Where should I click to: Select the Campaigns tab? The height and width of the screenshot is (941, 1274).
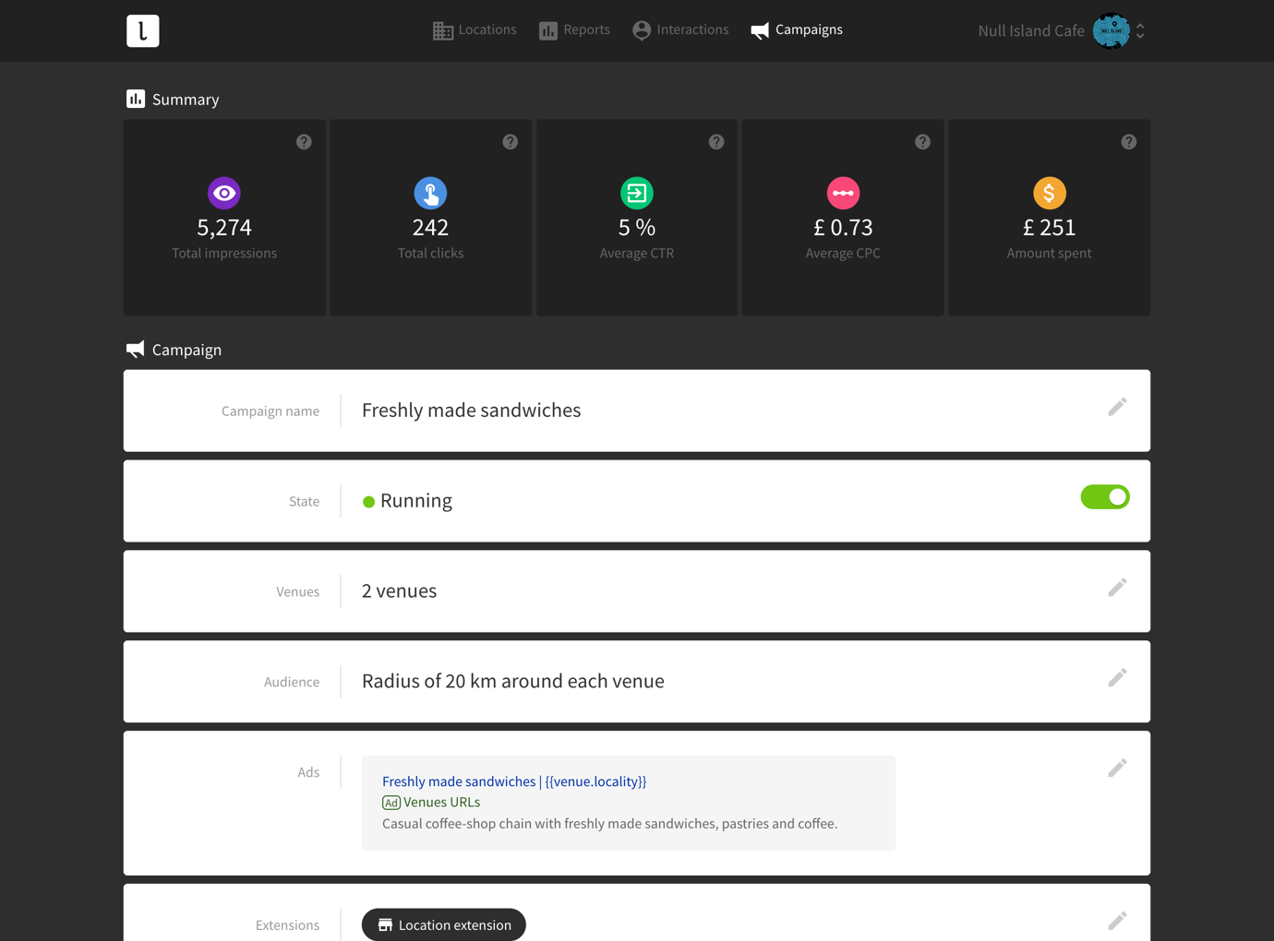tap(797, 30)
